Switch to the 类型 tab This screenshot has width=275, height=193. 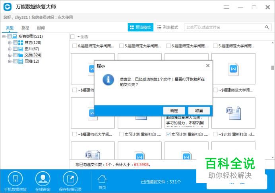click(10, 28)
